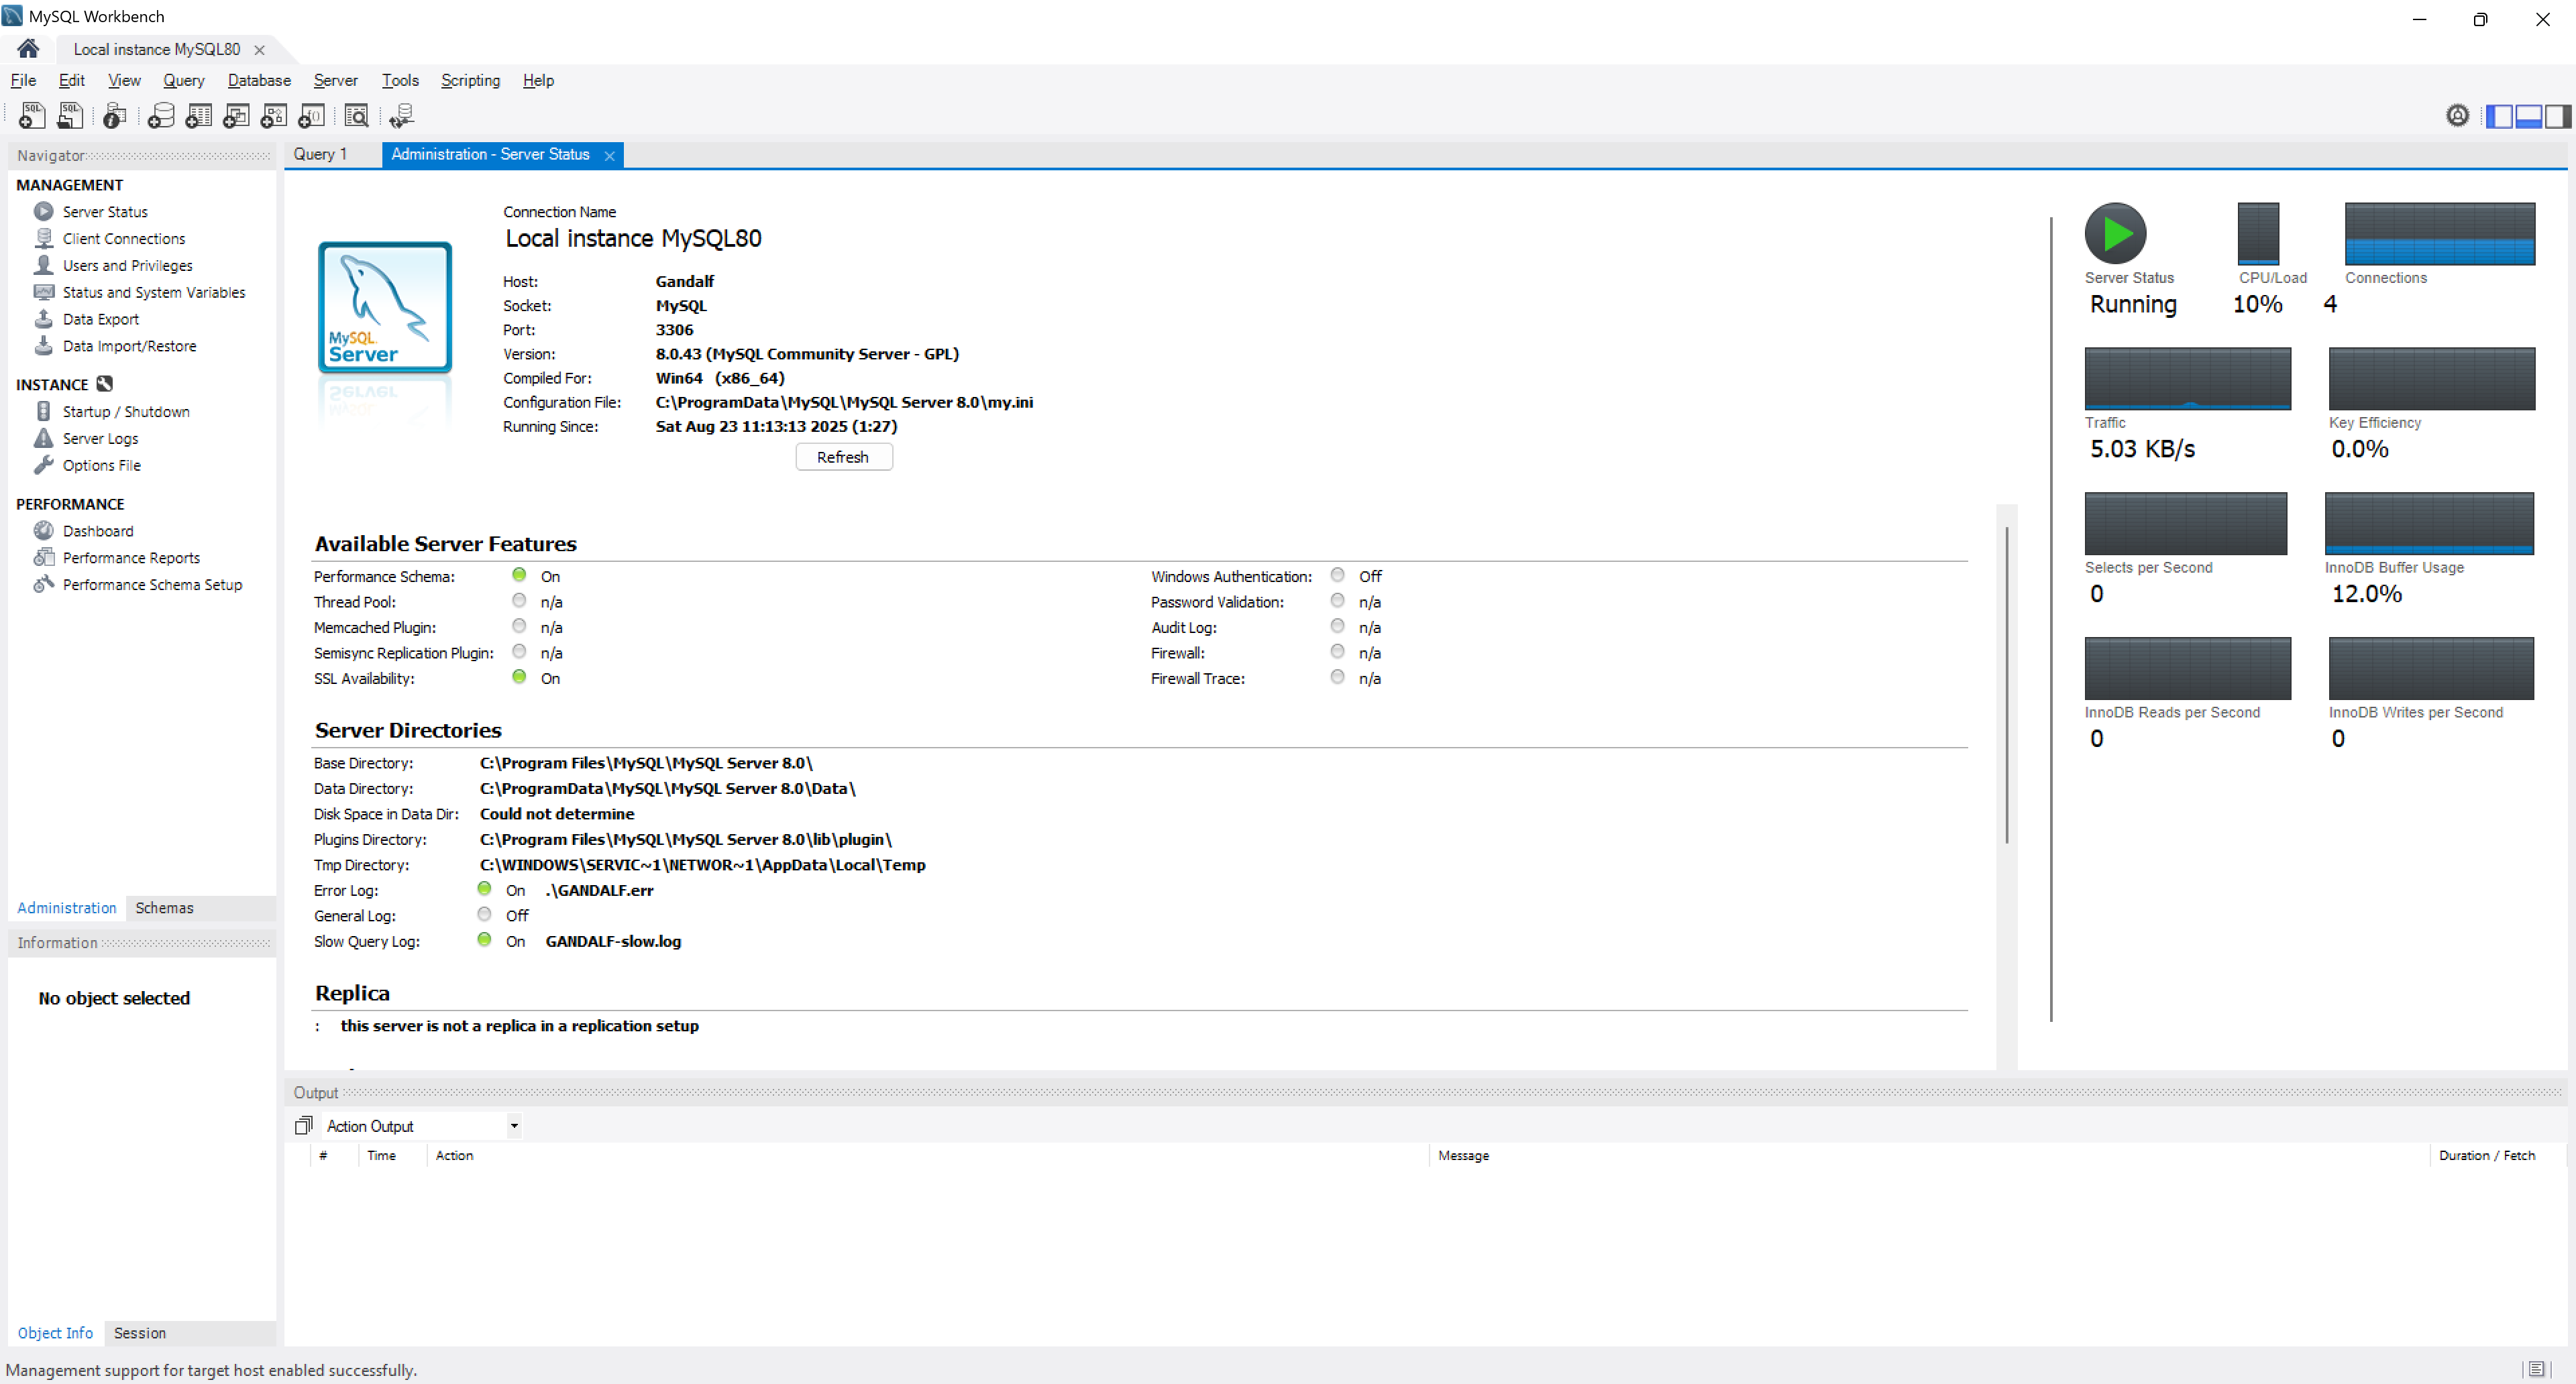Viewport: 2576px width, 1384px height.
Task: Open the Tools menu
Action: [400, 81]
